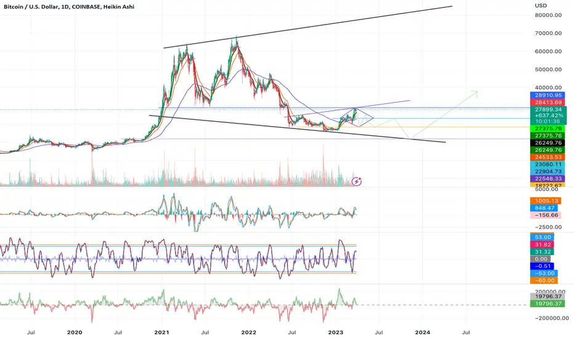Click the 2021 label on time axis
The image size is (574, 338).
pyautogui.click(x=161, y=332)
